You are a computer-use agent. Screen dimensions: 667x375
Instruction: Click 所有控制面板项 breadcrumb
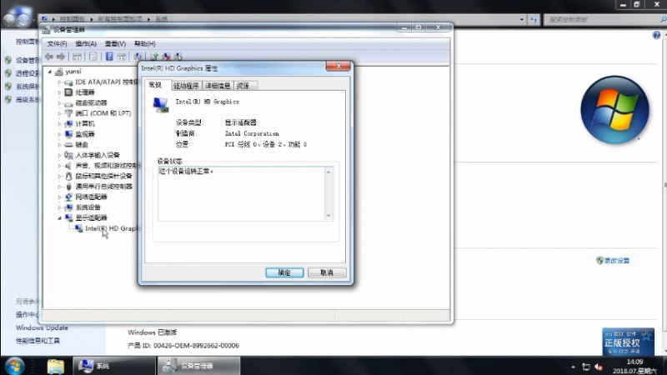(120, 19)
